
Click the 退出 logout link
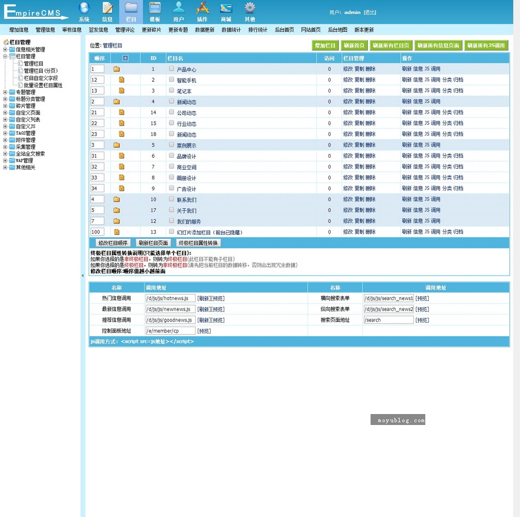pos(370,12)
